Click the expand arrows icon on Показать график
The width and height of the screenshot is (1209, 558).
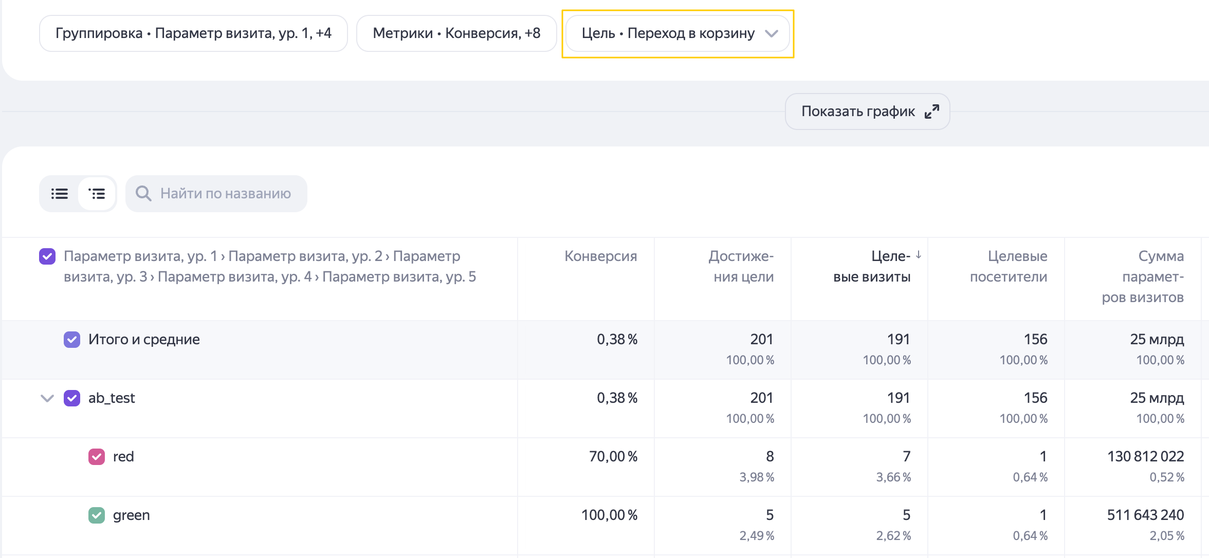pyautogui.click(x=931, y=111)
